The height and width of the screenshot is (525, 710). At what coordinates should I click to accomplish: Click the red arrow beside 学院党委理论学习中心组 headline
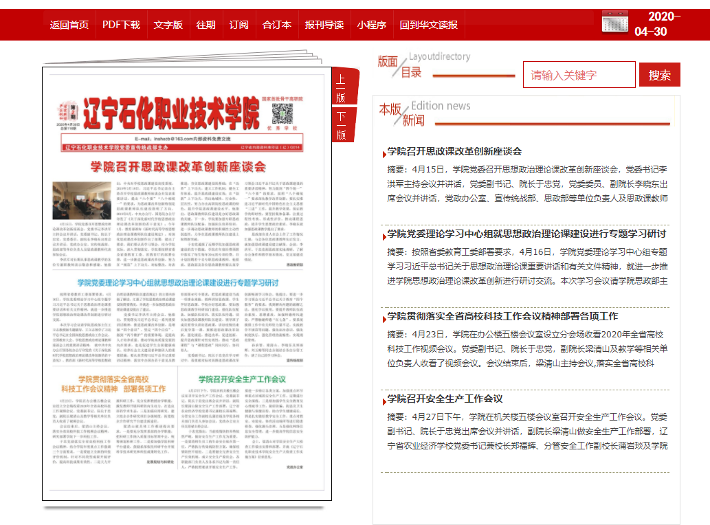384,236
